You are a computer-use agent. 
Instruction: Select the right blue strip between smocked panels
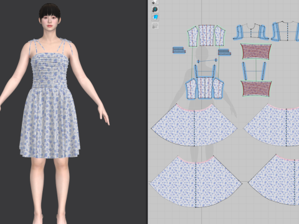pyautogui.click(x=263, y=71)
